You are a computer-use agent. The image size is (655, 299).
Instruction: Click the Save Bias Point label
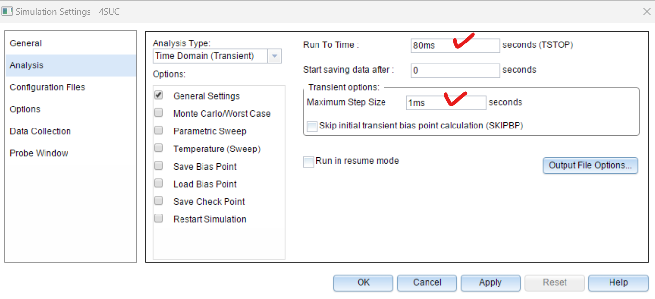pyautogui.click(x=205, y=167)
